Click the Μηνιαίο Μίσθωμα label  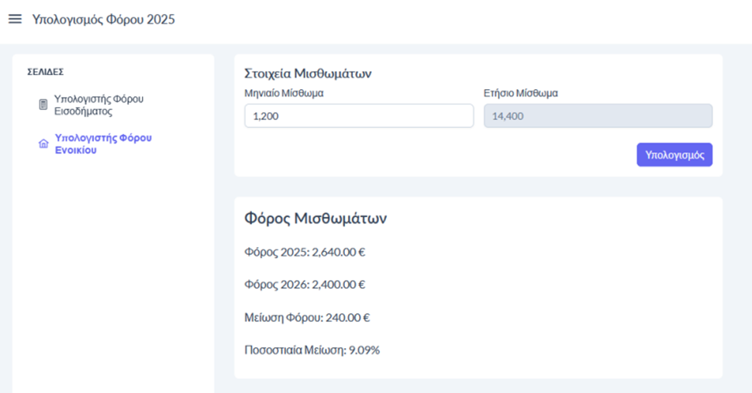[x=284, y=93]
